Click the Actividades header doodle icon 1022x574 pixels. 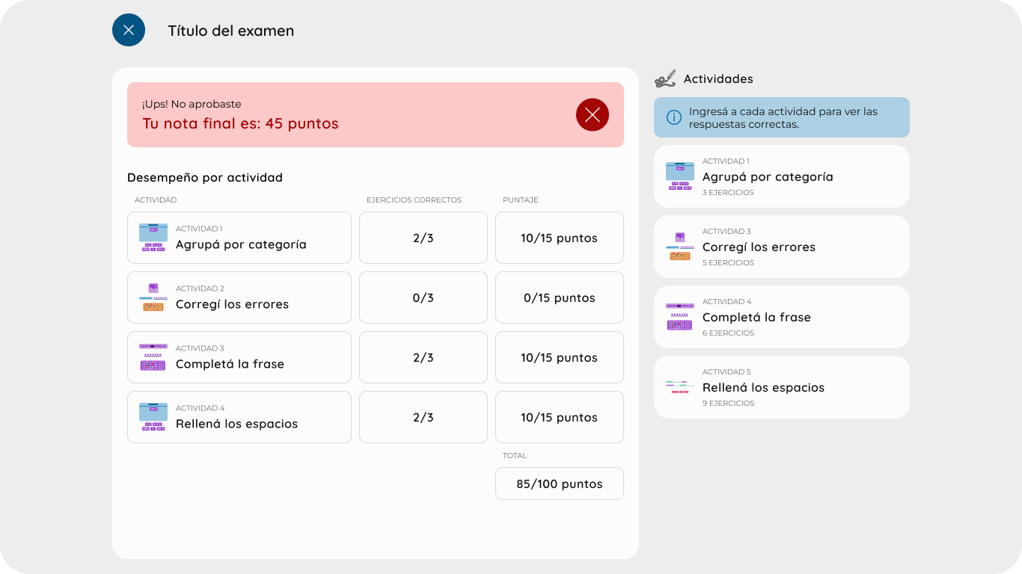(x=665, y=78)
